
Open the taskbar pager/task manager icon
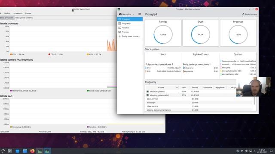pyautogui.click(x=10, y=151)
